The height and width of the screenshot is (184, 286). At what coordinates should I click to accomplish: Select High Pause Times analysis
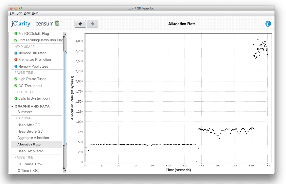(x=32, y=79)
